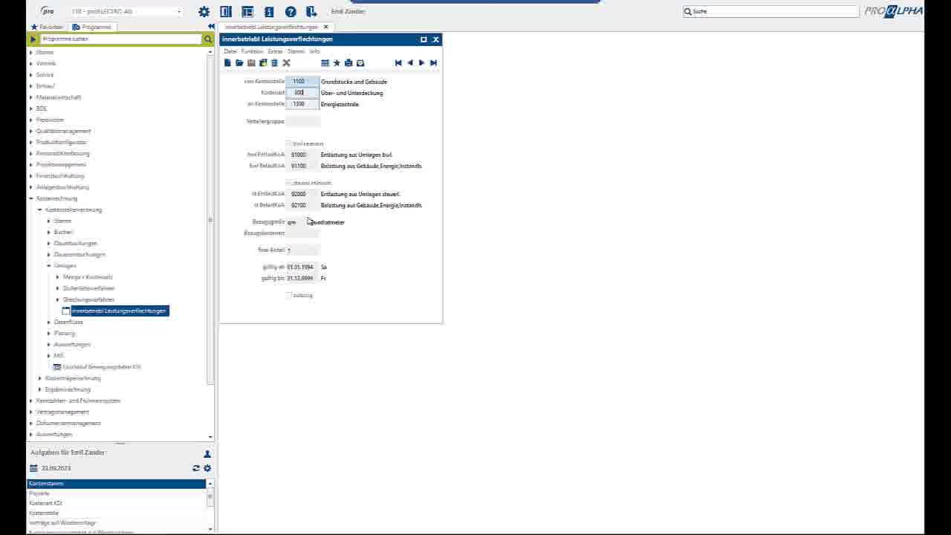The height and width of the screenshot is (535, 951).
Task: Click the gültig ab date field
Action: pyautogui.click(x=302, y=267)
